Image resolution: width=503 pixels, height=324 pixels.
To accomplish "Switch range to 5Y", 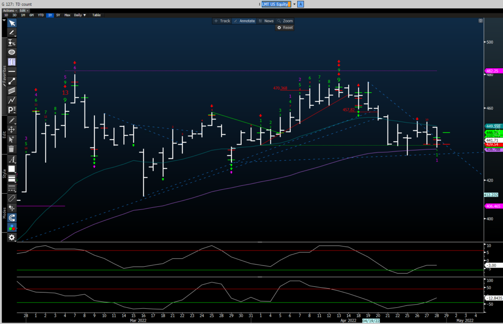I will (x=58, y=15).
